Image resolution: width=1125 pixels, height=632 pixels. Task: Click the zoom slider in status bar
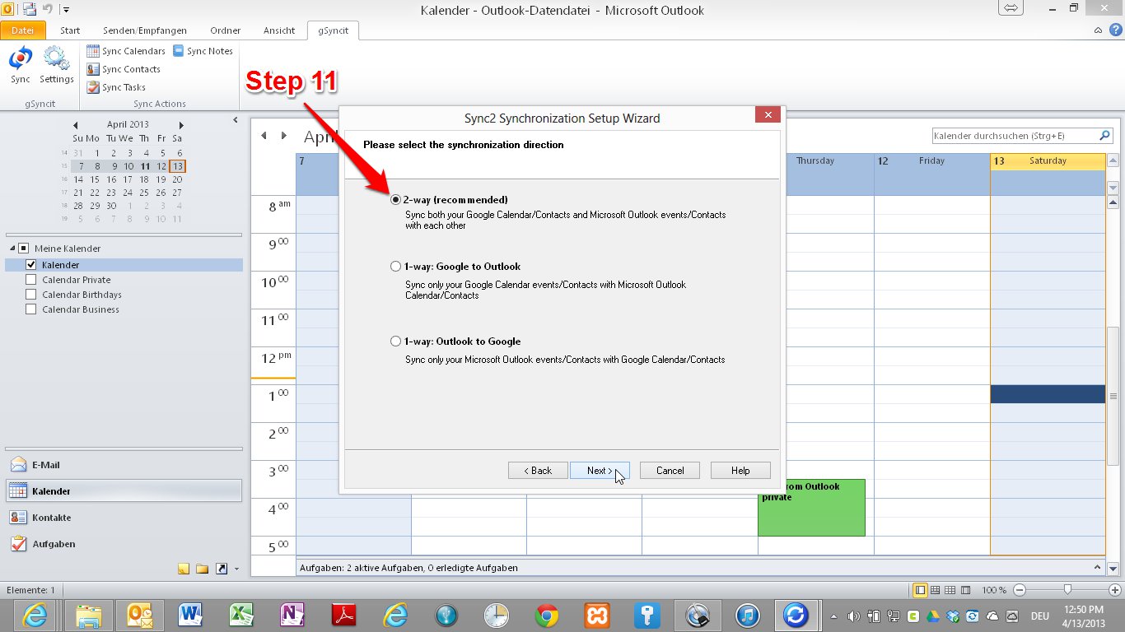1067,590
